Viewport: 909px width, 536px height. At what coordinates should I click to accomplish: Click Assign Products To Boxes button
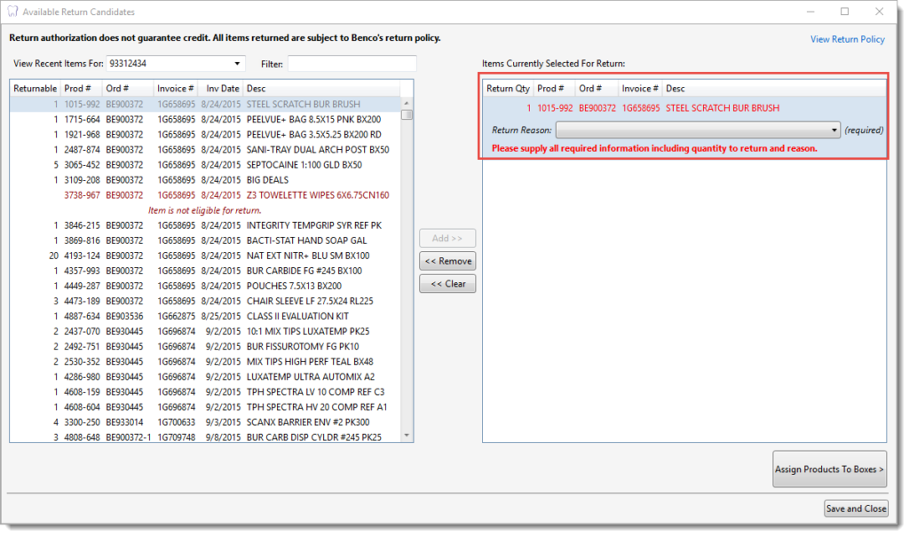click(829, 469)
